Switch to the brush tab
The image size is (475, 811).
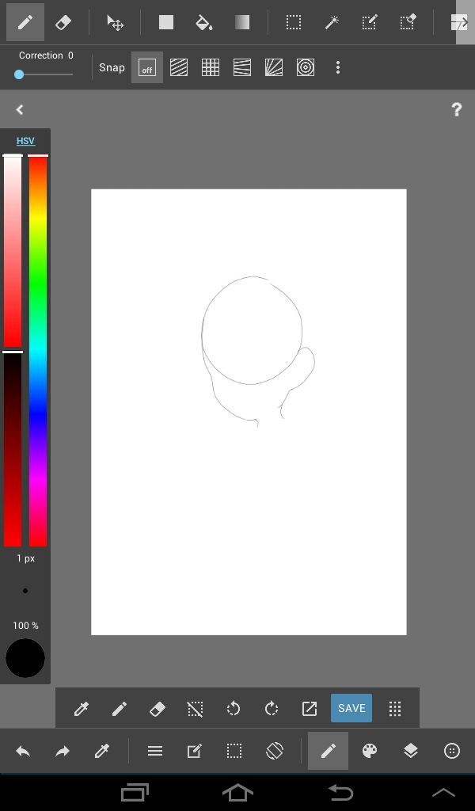pos(329,751)
